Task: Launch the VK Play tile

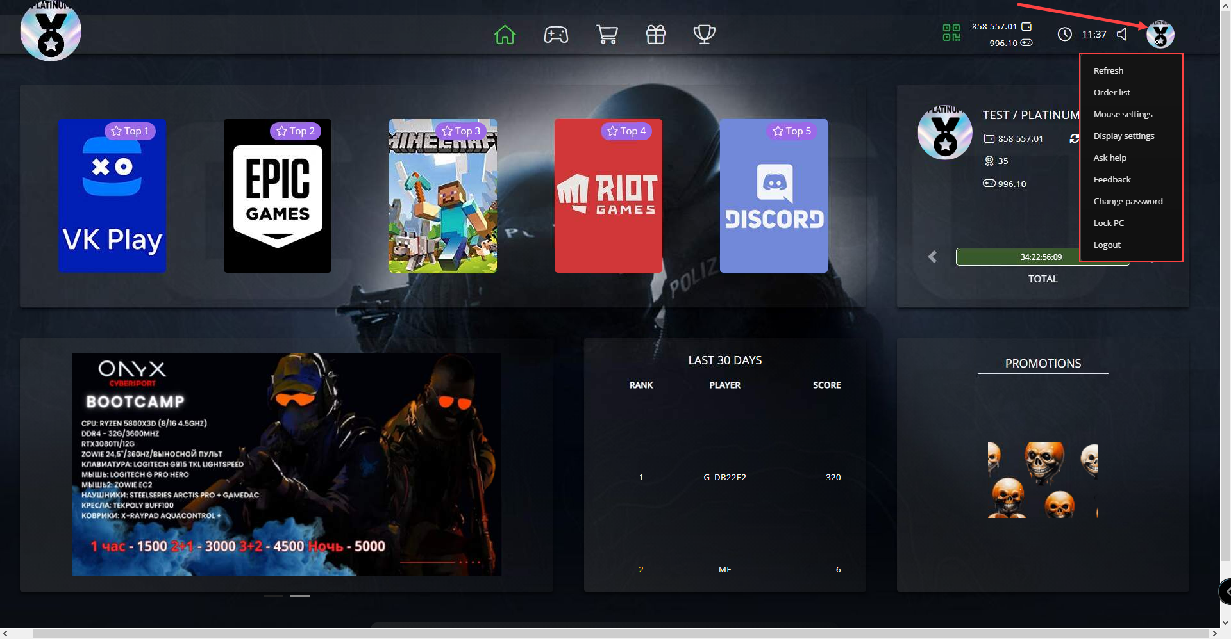Action: point(112,196)
